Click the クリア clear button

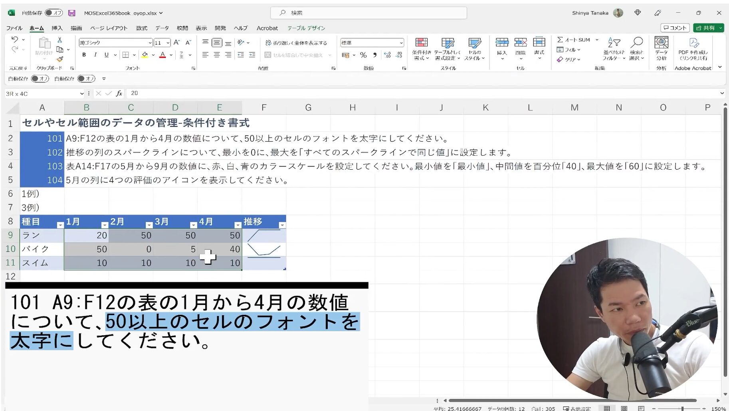pos(568,59)
